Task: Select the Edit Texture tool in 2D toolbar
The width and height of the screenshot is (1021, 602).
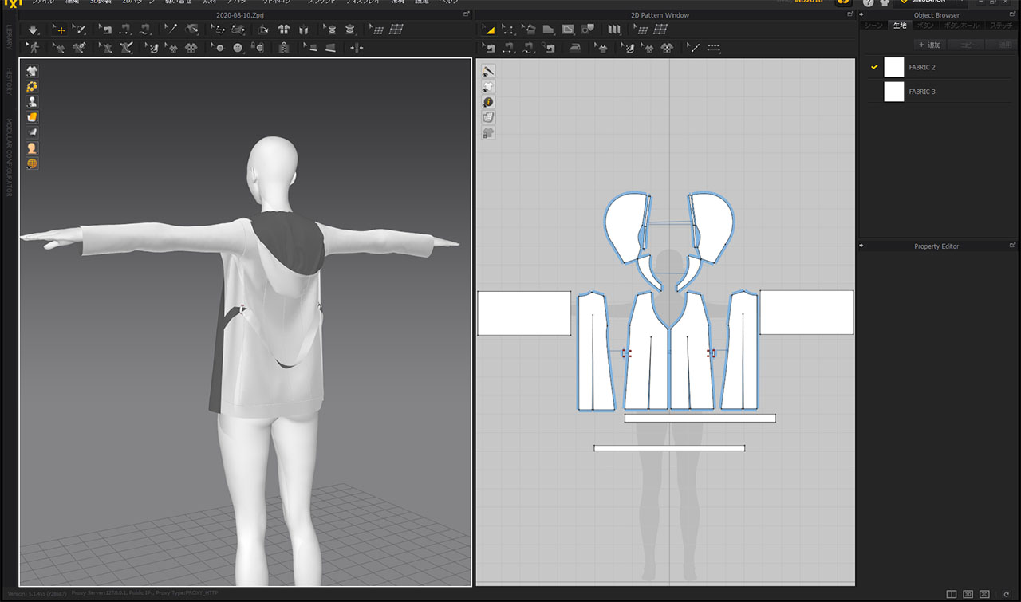Action: click(x=629, y=48)
